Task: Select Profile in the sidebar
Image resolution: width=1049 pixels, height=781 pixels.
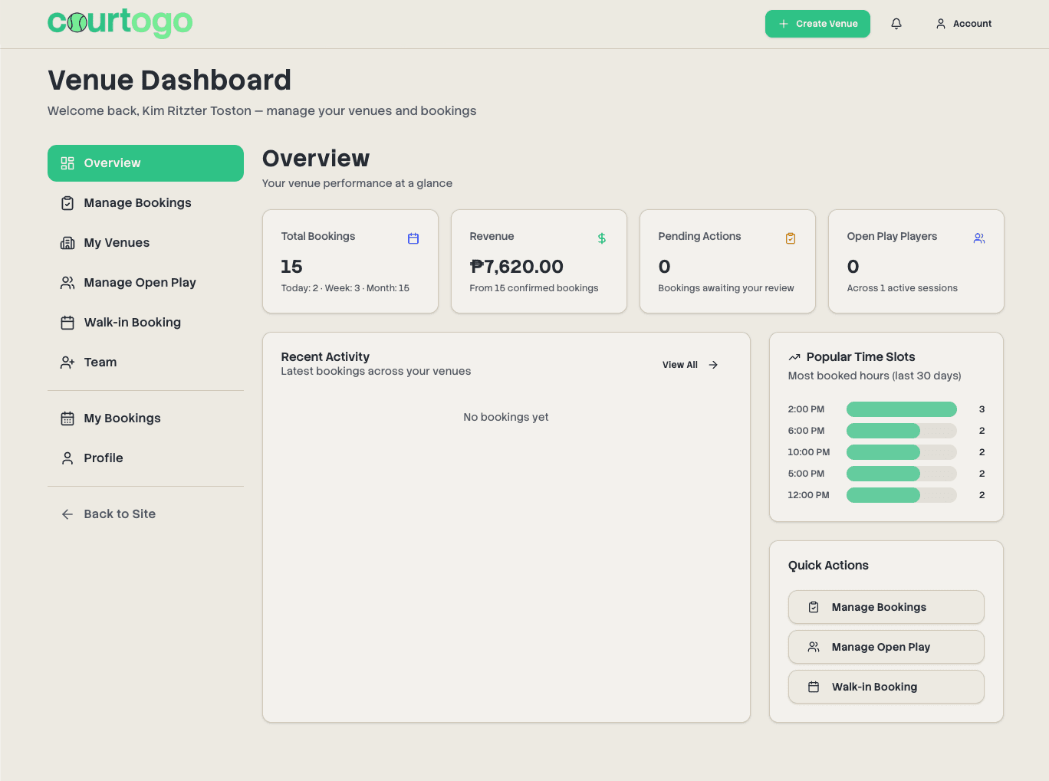Action: coord(103,458)
